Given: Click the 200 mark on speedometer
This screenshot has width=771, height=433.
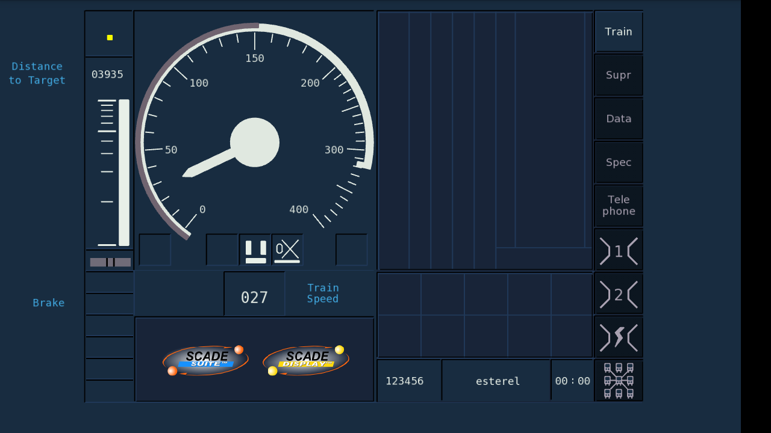Looking at the screenshot, I should click(x=310, y=83).
